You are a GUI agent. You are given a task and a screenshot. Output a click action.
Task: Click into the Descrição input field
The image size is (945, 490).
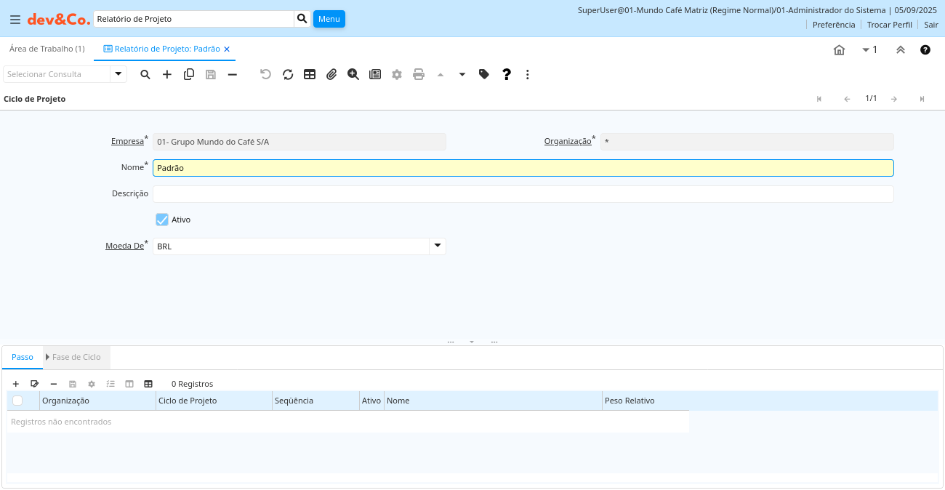[523, 194]
